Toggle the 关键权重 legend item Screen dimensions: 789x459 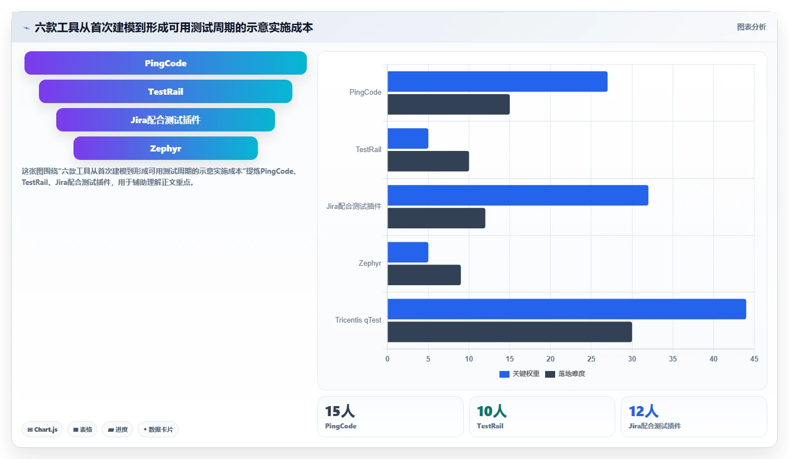click(x=520, y=374)
